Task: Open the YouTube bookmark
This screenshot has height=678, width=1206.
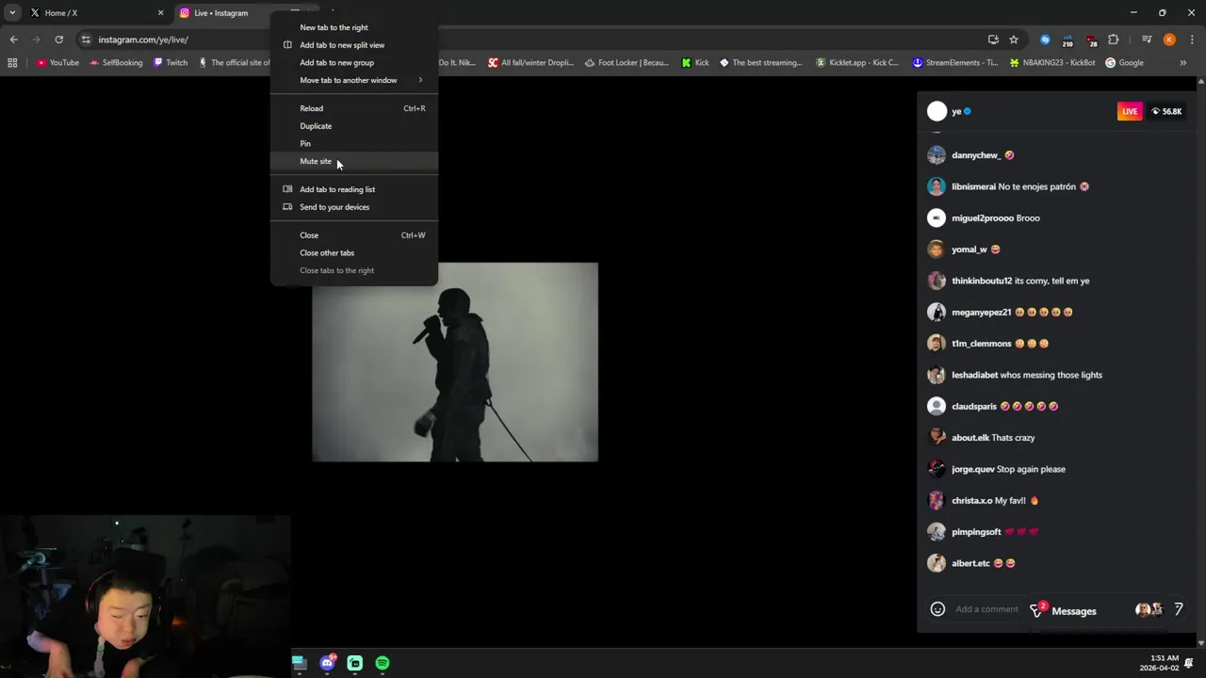Action: click(57, 63)
